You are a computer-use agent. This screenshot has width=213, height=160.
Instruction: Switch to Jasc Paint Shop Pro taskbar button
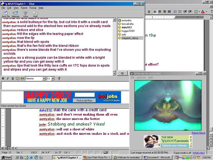[x=97, y=158]
